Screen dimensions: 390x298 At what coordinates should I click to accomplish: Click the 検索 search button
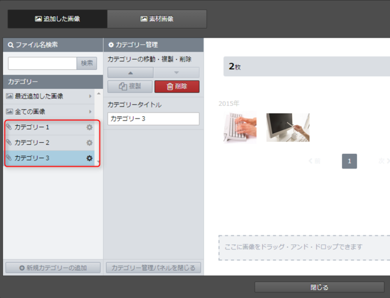[87, 63]
